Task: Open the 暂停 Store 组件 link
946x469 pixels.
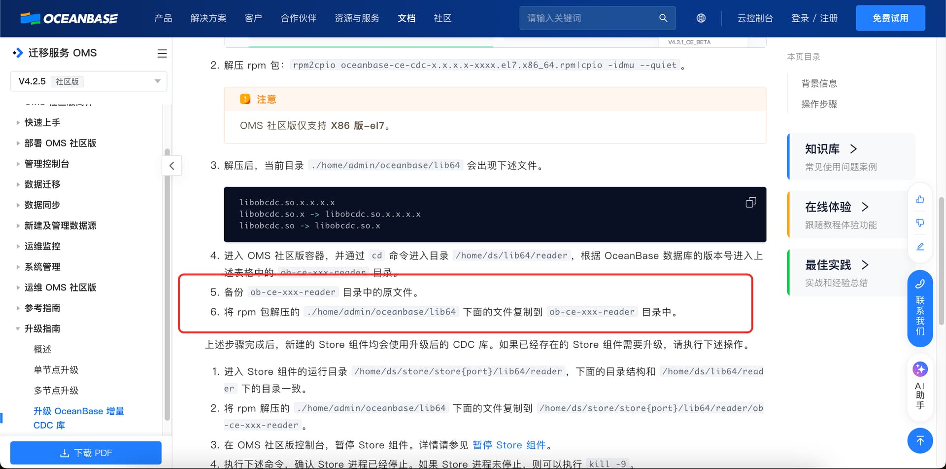Action: pos(509,445)
